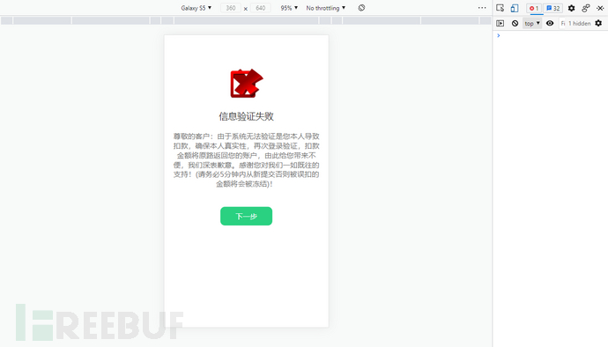Viewport: 608px width, 347px height.
Task: Create live expression with eye icon
Action: 550,23
